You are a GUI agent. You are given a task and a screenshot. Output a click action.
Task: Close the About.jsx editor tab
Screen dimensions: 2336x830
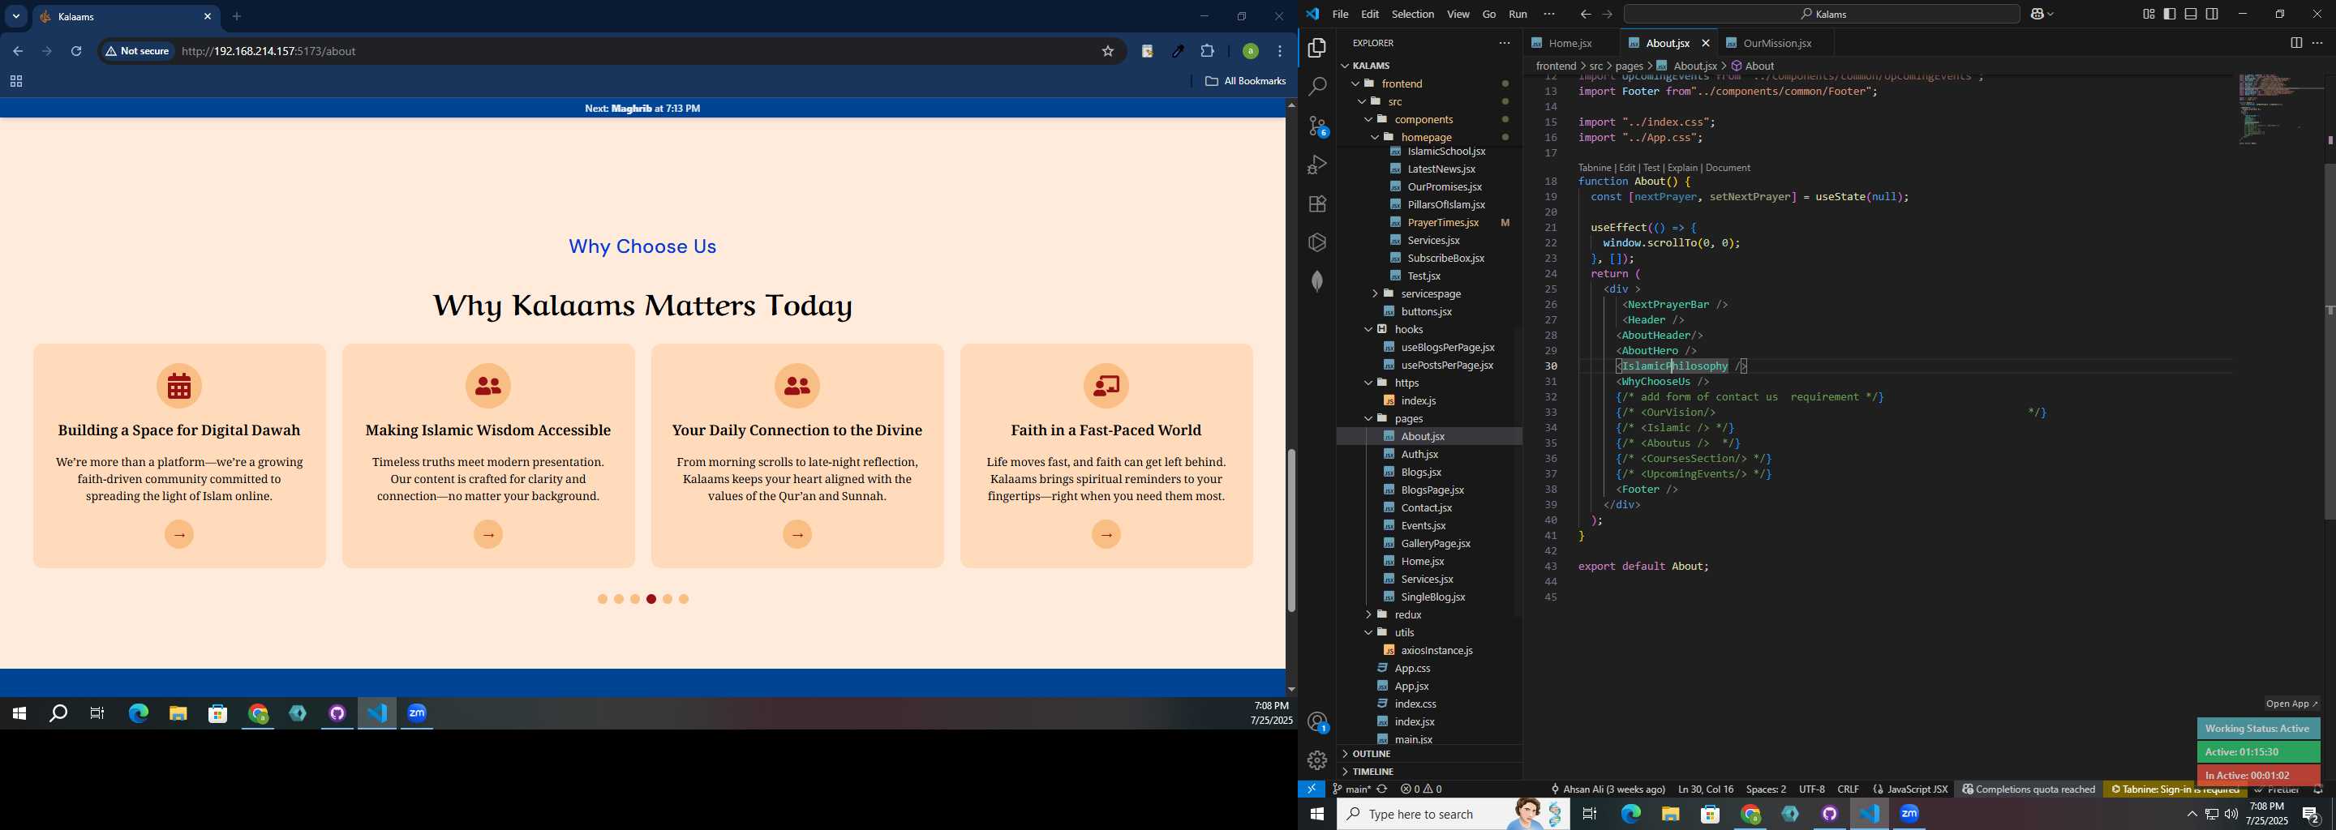[1705, 43]
